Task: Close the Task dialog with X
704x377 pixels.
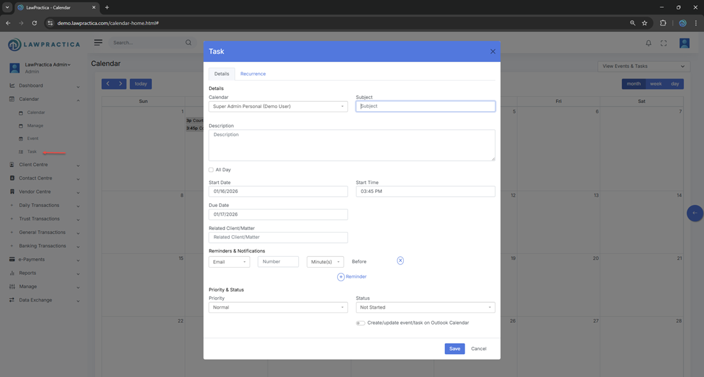Action: pos(493,52)
